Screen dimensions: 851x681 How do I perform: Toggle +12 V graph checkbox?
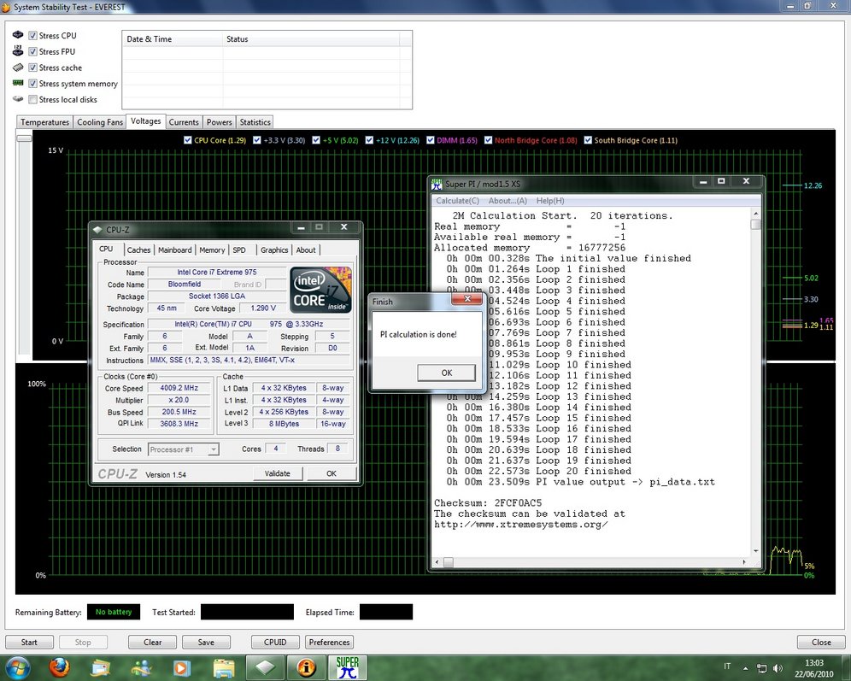pos(370,140)
